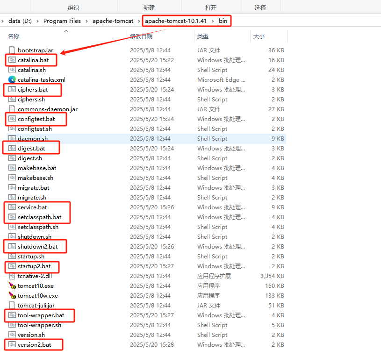Image resolution: width=381 pixels, height=364 pixels.
Task: Click the 应用程序扩展 type cell
Action: (214, 276)
